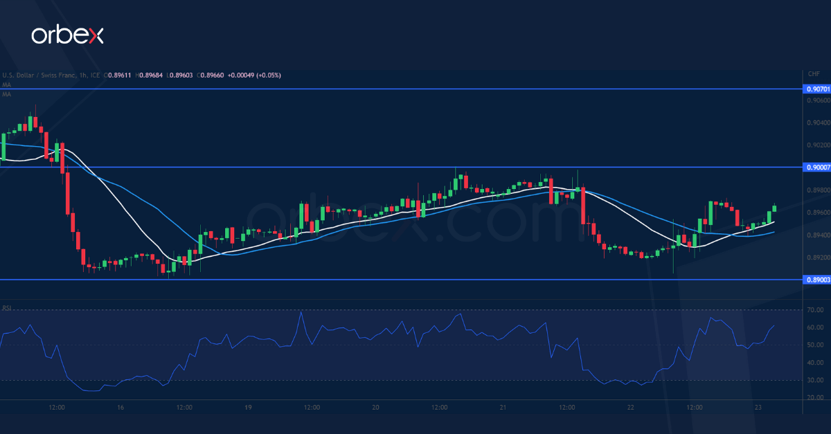Click the RSI peak above the 70 line
The height and width of the screenshot is (434, 831).
pyautogui.click(x=301, y=313)
